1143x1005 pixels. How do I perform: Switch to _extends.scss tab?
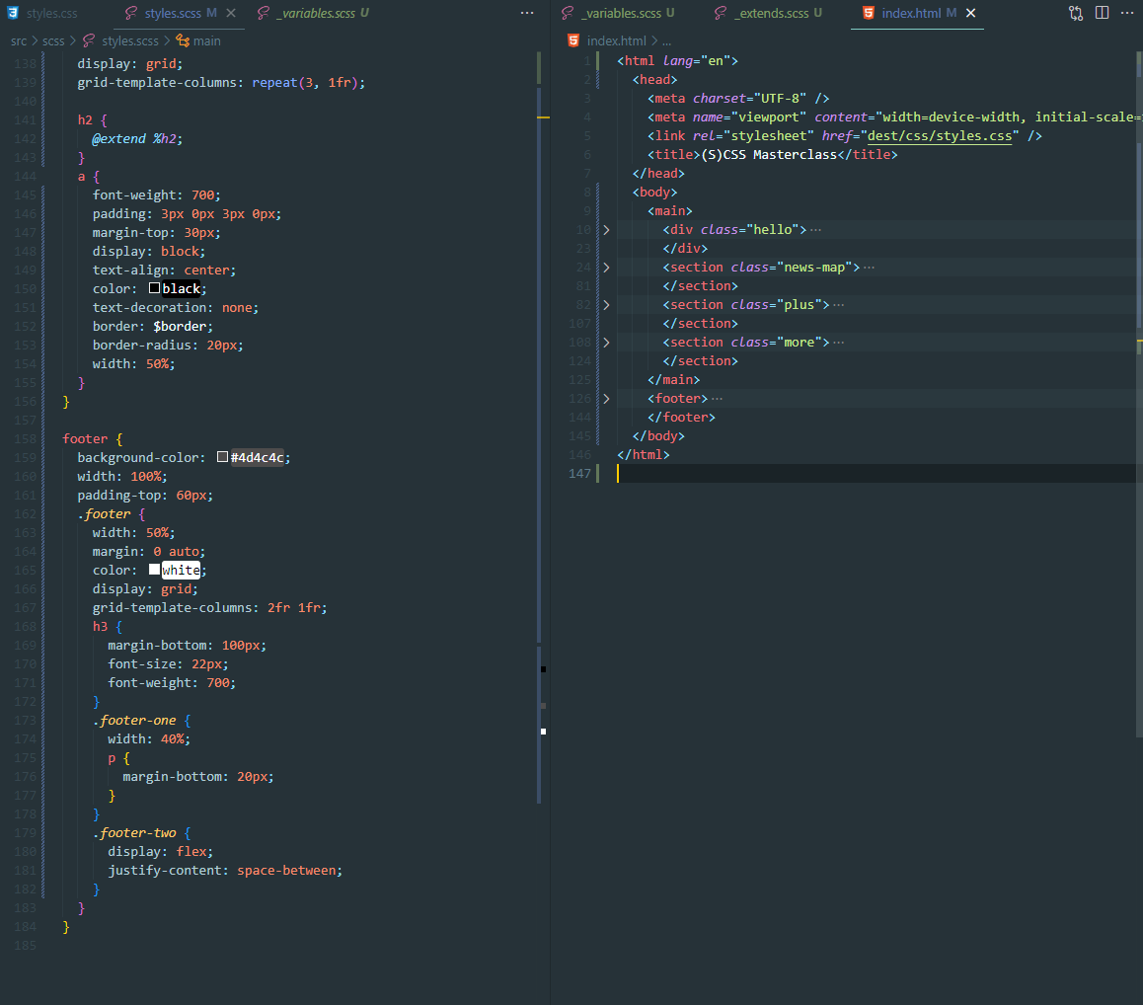(x=773, y=13)
